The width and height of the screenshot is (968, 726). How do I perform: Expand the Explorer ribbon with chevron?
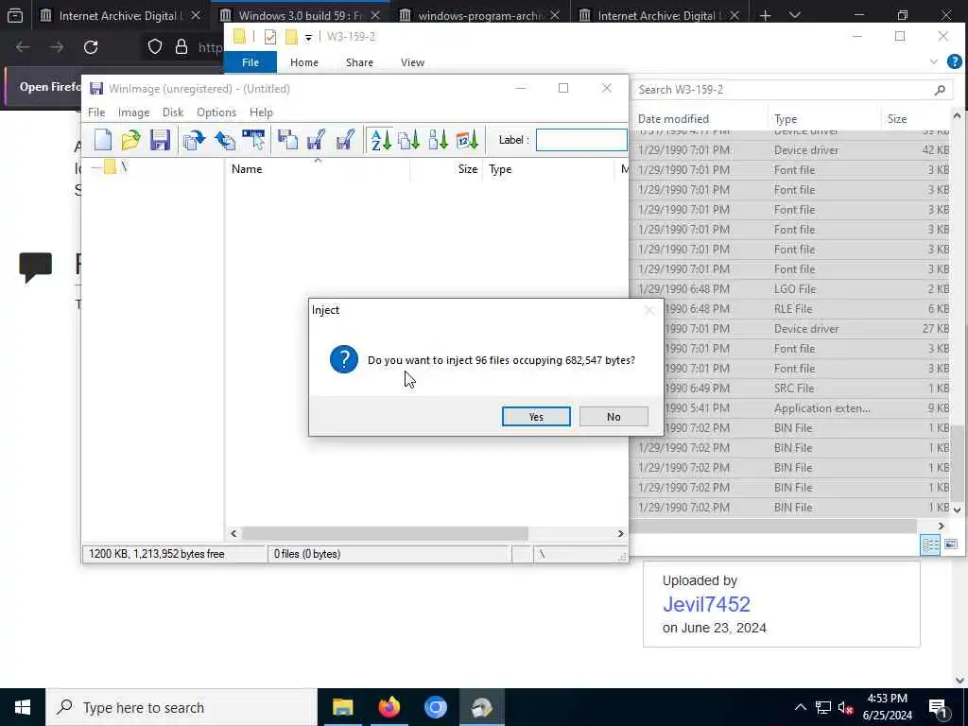[933, 61]
